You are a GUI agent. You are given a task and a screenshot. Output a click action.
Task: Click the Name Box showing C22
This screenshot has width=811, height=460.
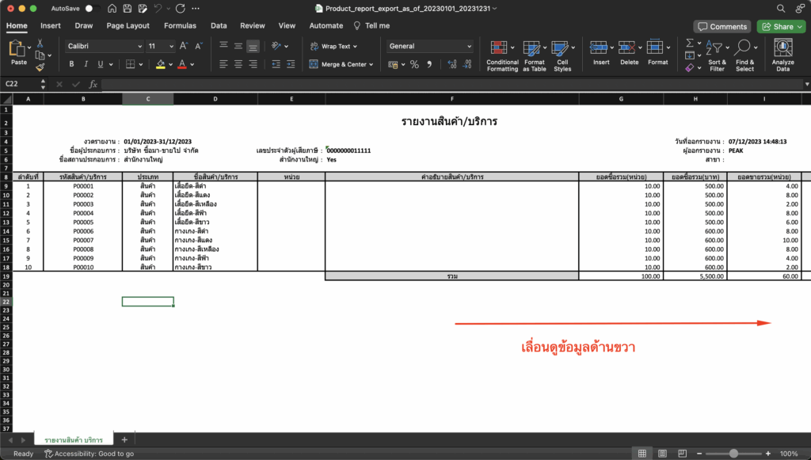(x=24, y=83)
